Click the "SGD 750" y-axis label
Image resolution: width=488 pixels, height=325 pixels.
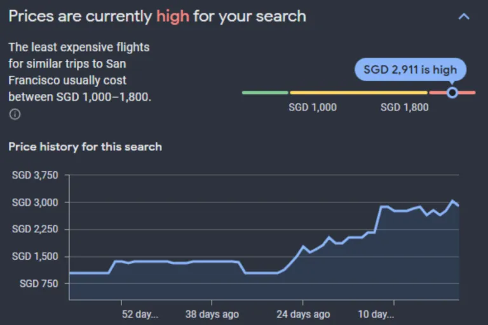coord(39,284)
